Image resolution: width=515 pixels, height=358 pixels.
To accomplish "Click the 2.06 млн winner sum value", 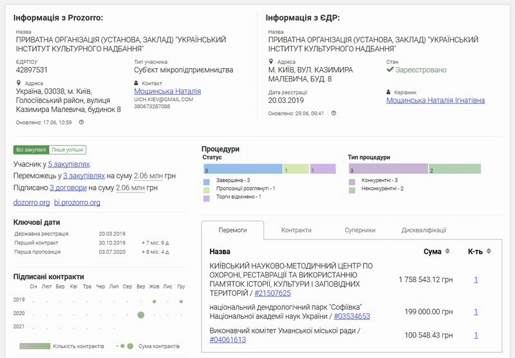I will click(149, 176).
